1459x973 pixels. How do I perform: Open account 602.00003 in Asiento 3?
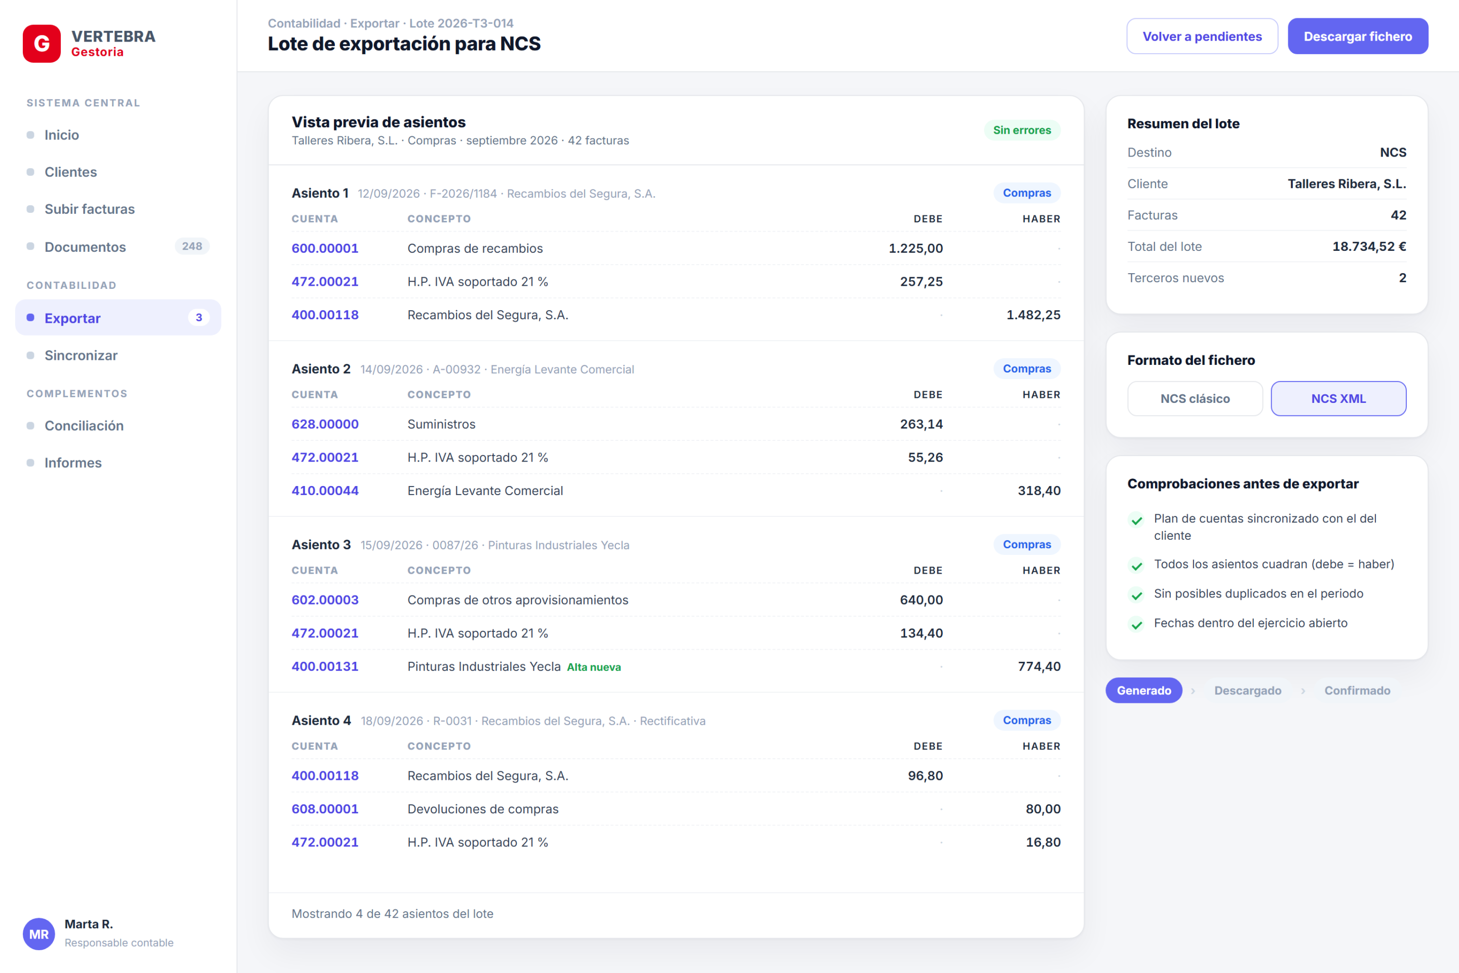tap(325, 600)
